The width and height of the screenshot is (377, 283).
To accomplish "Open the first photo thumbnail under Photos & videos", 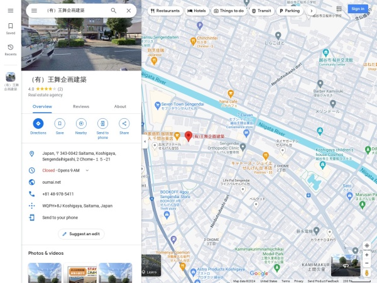I will (45, 273).
